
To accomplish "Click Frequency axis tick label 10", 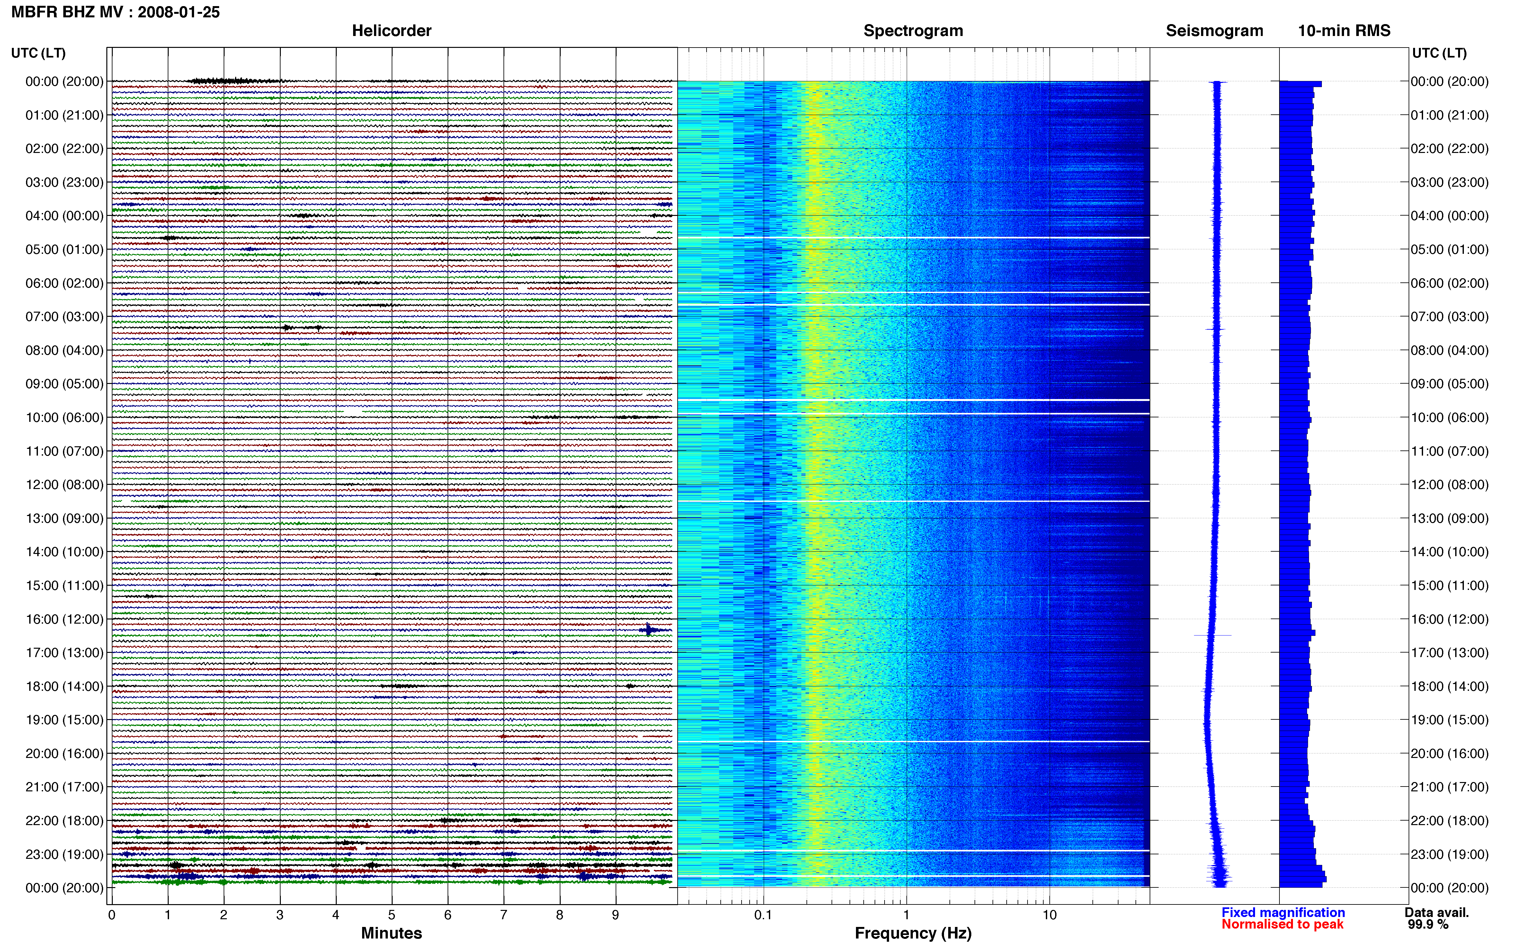I will pyautogui.click(x=1049, y=915).
